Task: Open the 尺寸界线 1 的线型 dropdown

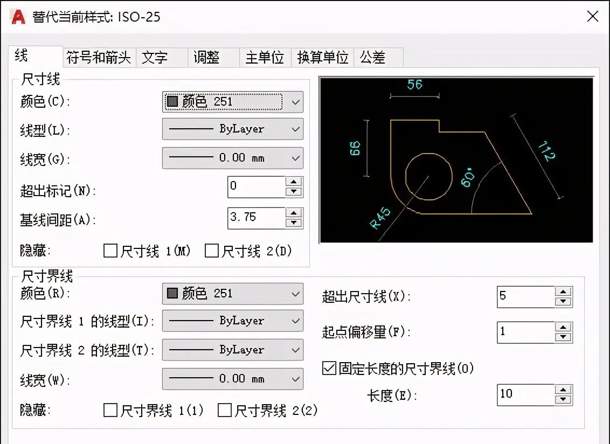Action: tap(296, 321)
